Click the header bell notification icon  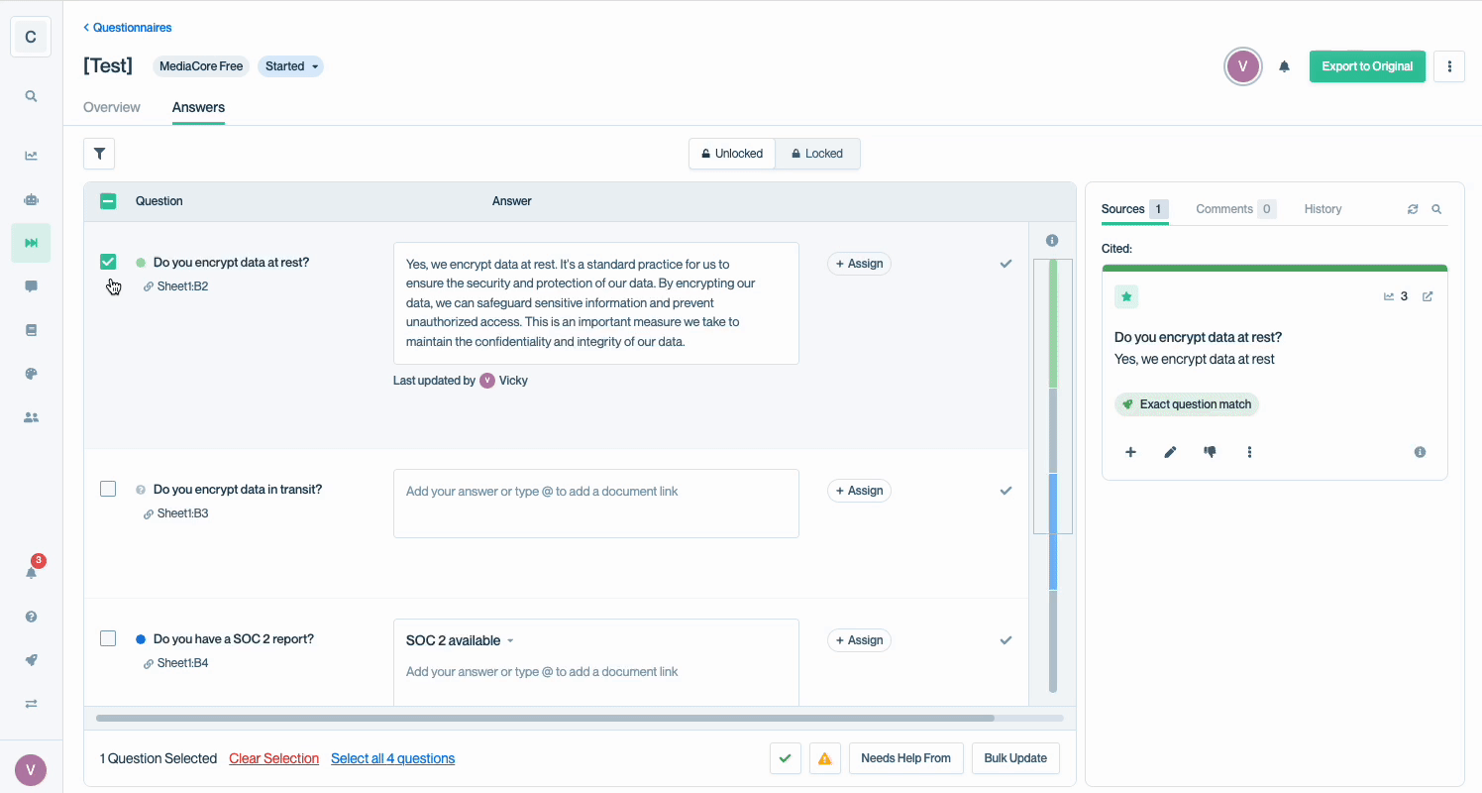click(x=1284, y=66)
